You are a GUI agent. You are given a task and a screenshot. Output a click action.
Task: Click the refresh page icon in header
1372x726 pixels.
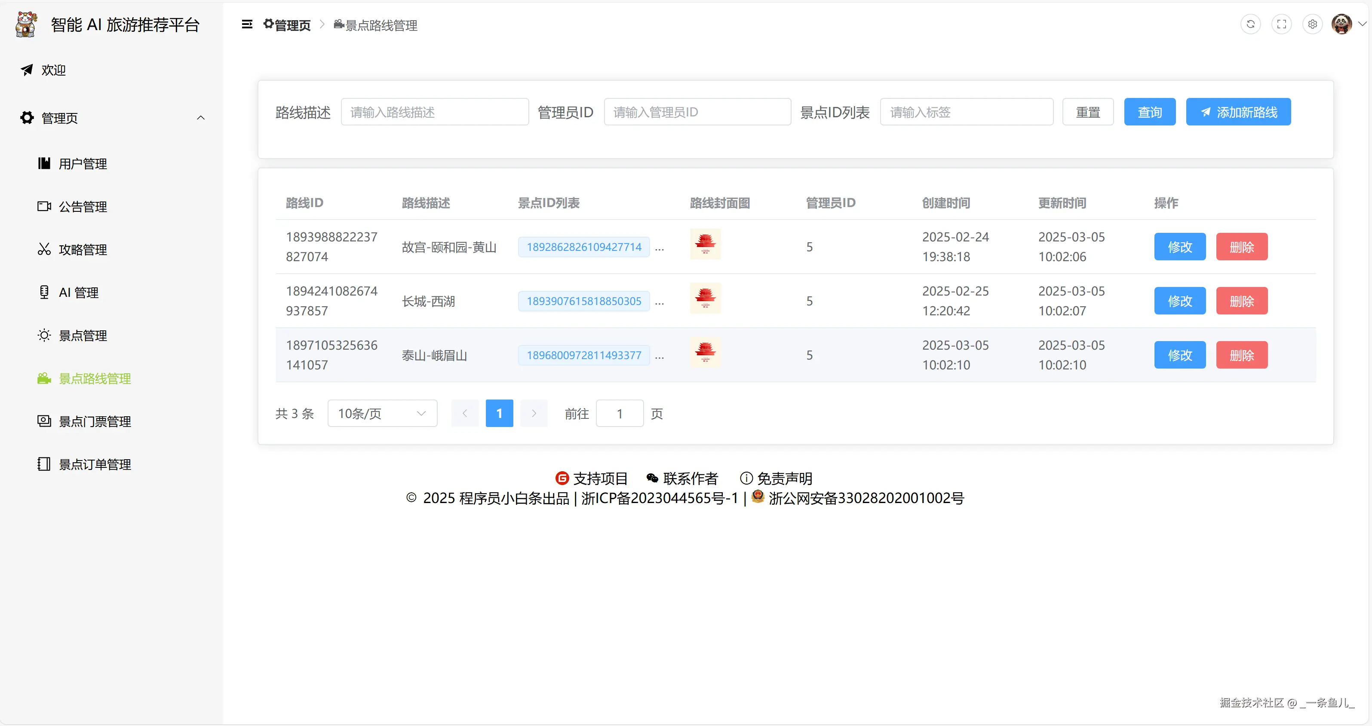point(1250,24)
